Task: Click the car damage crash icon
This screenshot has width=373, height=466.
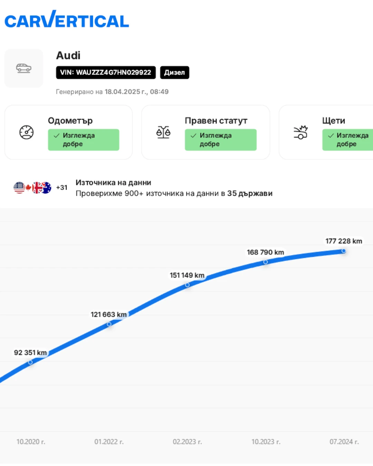Action: 300,132
